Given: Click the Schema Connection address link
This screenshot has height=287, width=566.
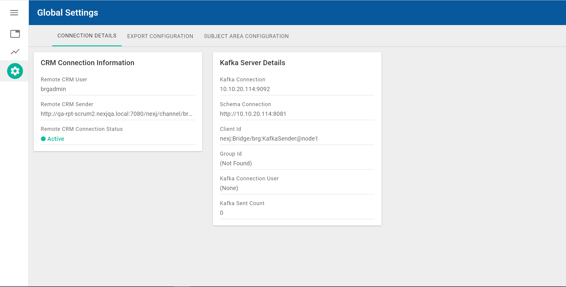Looking at the screenshot, I should coord(253,114).
